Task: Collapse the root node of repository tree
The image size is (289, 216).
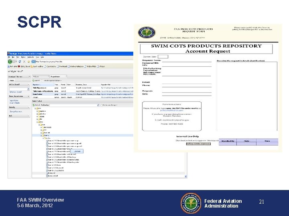Action: pyautogui.click(x=35, y=108)
